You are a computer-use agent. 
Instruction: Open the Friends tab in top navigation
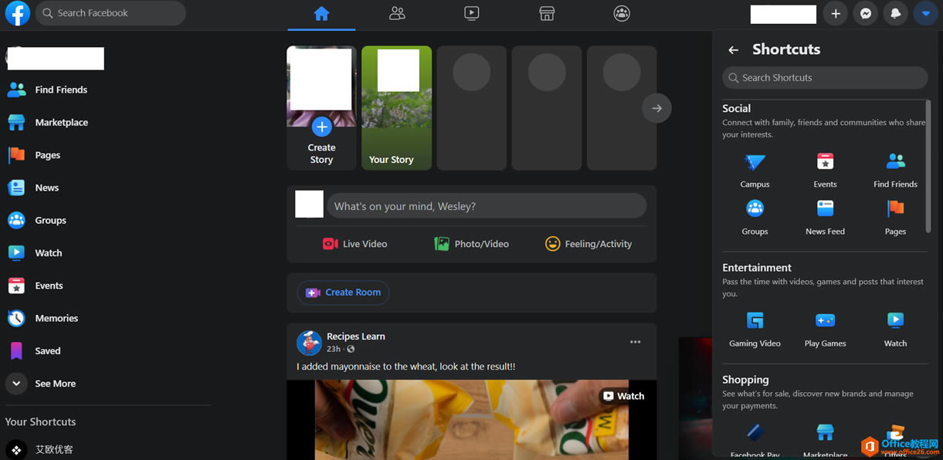click(397, 14)
